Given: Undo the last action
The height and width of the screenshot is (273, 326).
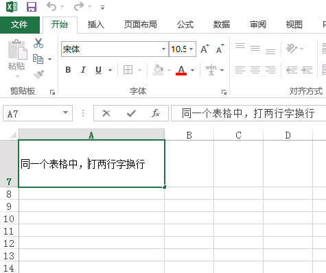Looking at the screenshot, I should click(51, 6).
